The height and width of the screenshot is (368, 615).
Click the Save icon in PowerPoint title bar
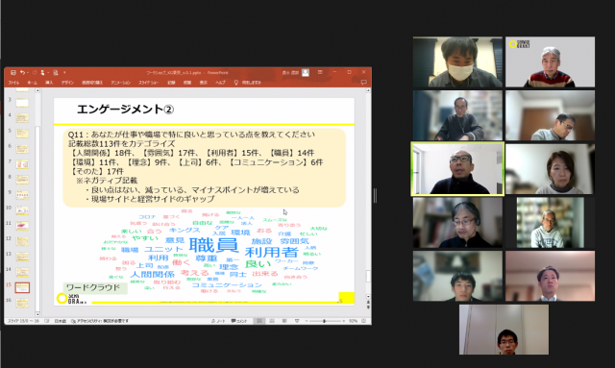12,73
